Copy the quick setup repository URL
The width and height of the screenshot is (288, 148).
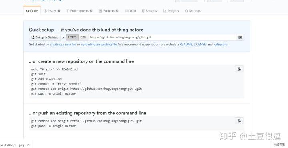point(240,37)
